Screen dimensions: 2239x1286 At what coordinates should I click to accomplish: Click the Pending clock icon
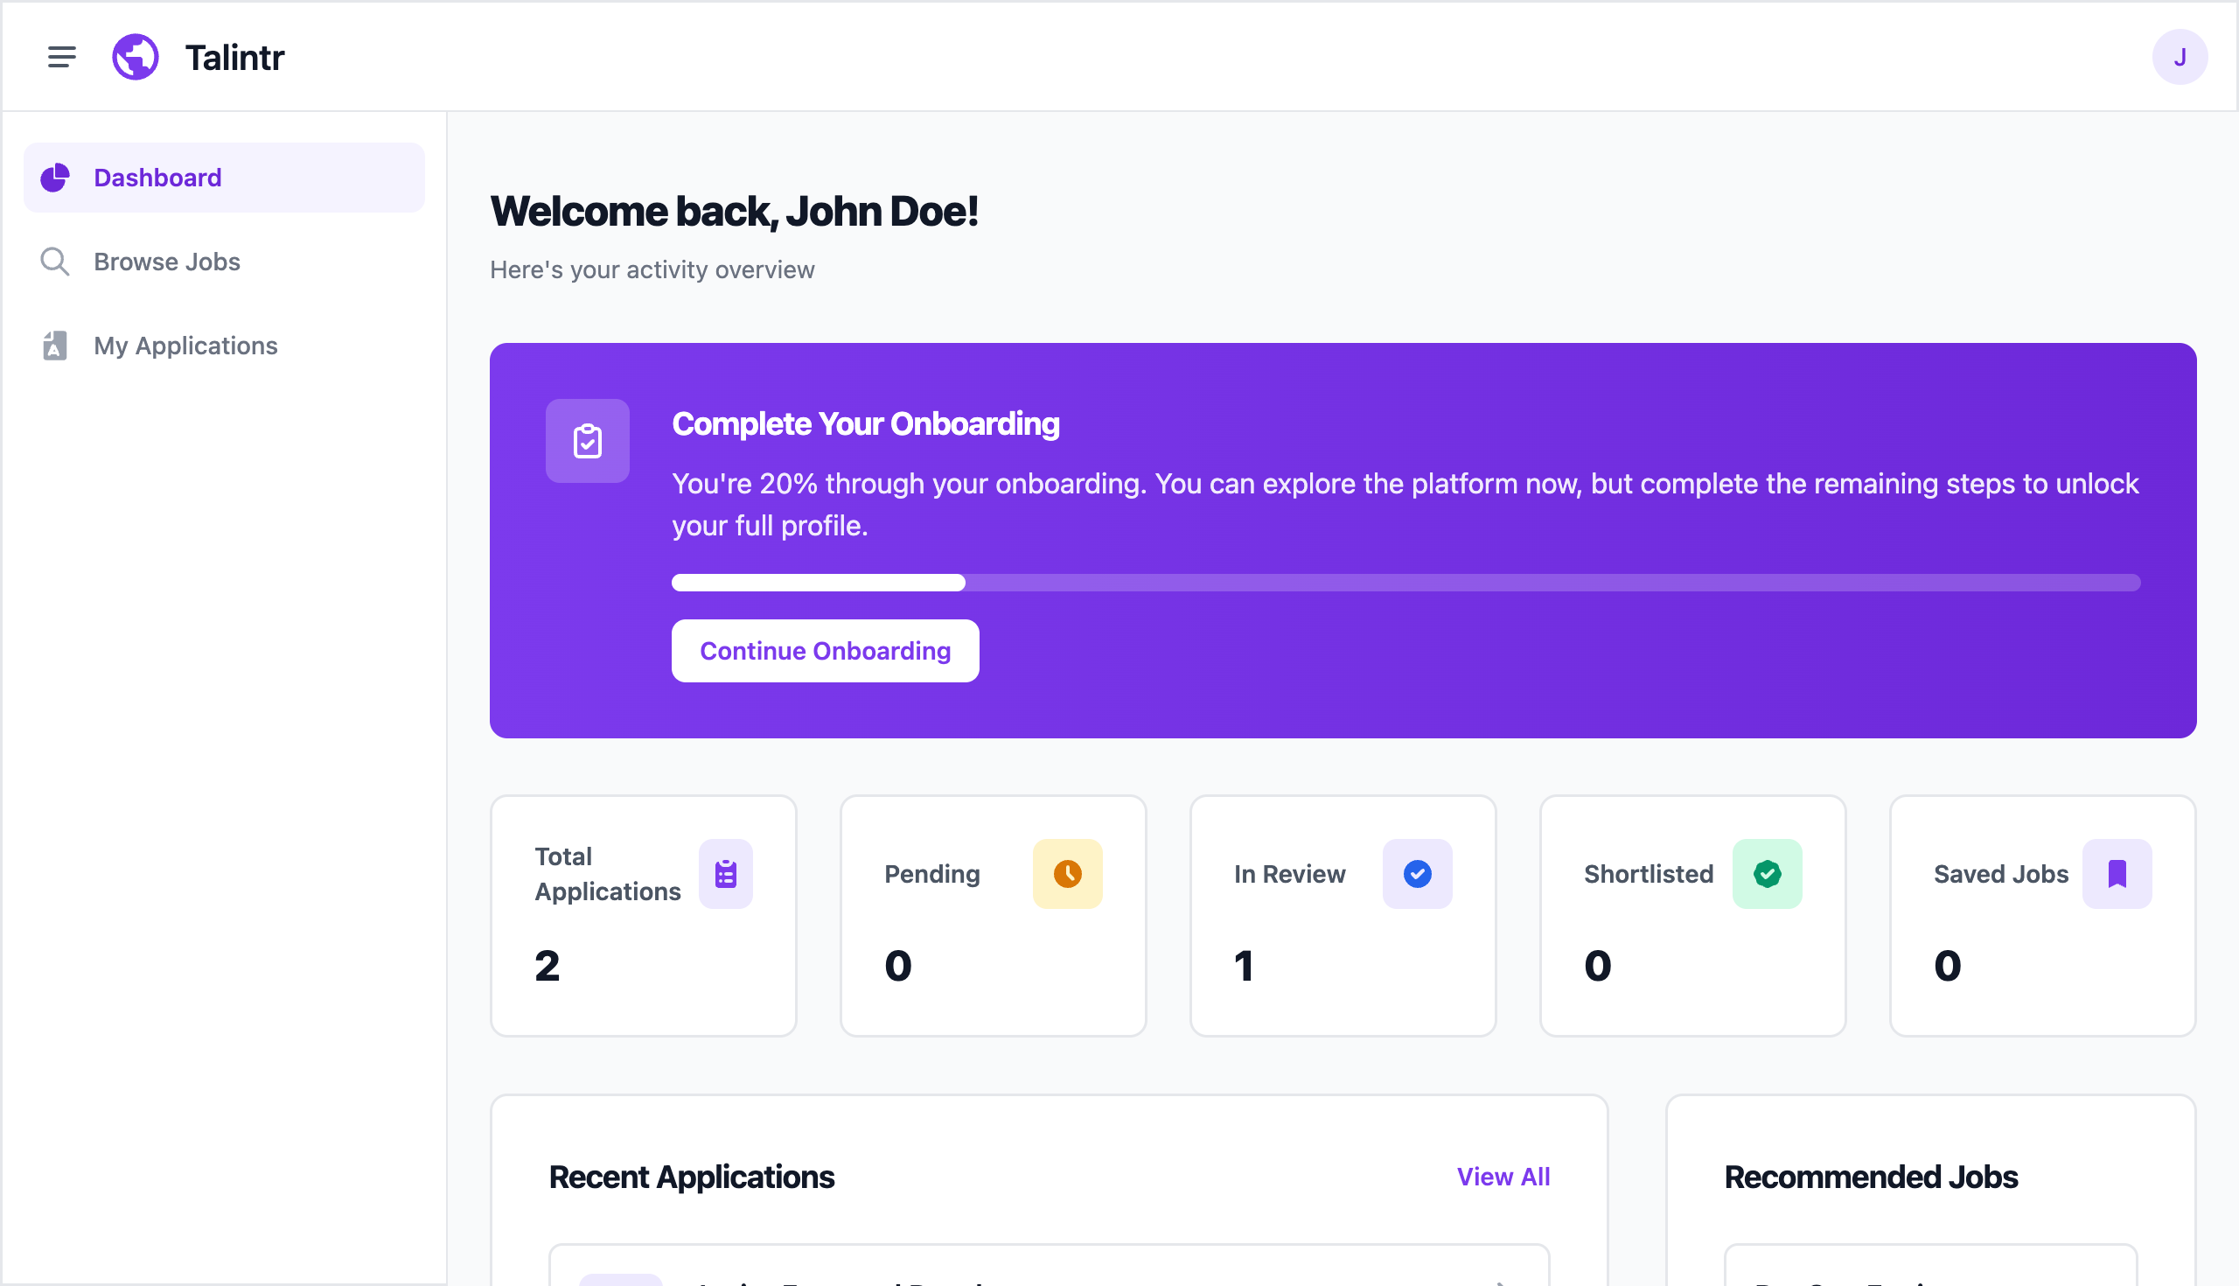(1067, 874)
